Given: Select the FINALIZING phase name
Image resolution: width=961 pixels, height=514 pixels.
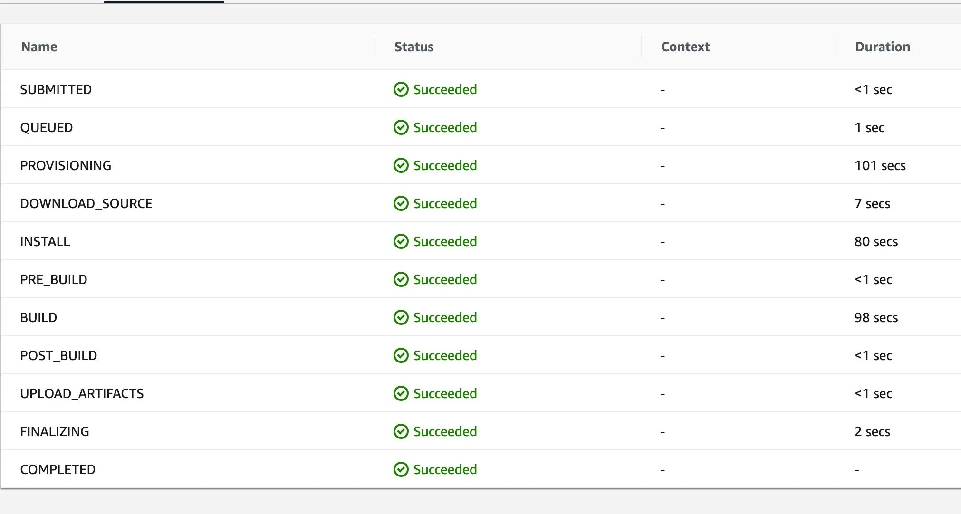Looking at the screenshot, I should (55, 431).
